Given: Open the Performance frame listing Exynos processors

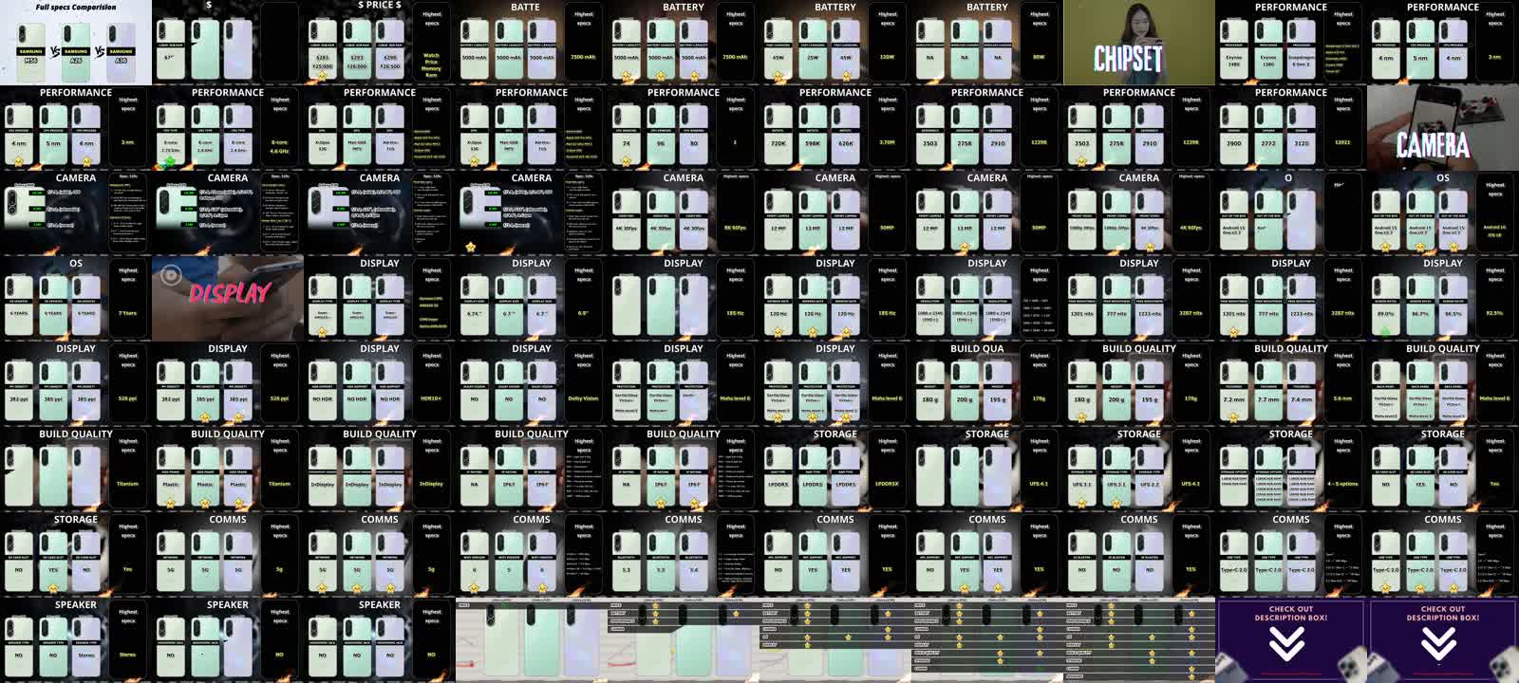Looking at the screenshot, I should click(1291, 43).
